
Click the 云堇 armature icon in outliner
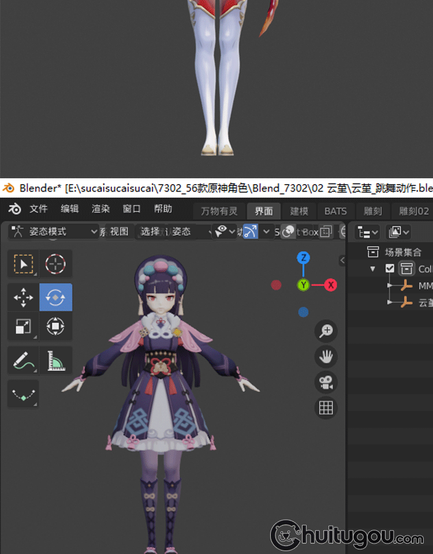click(x=406, y=302)
